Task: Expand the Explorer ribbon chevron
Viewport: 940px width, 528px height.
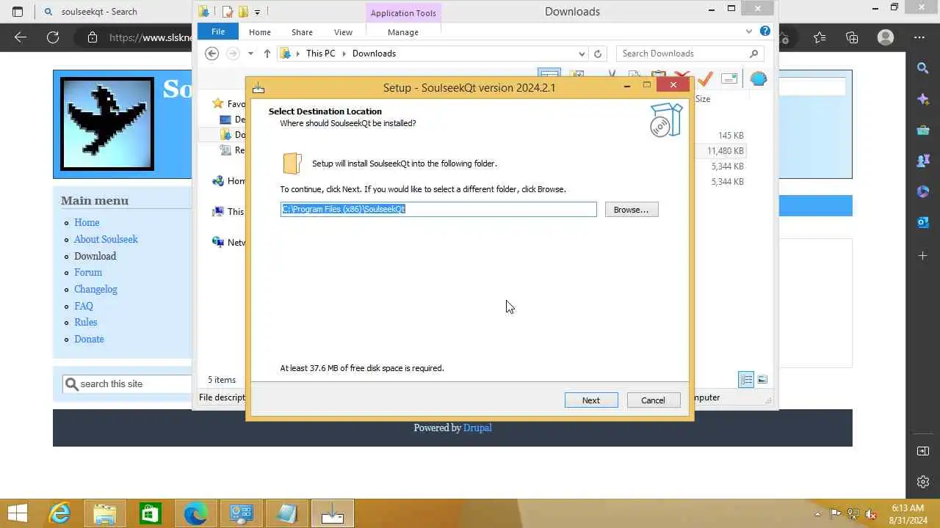Action: (749, 32)
